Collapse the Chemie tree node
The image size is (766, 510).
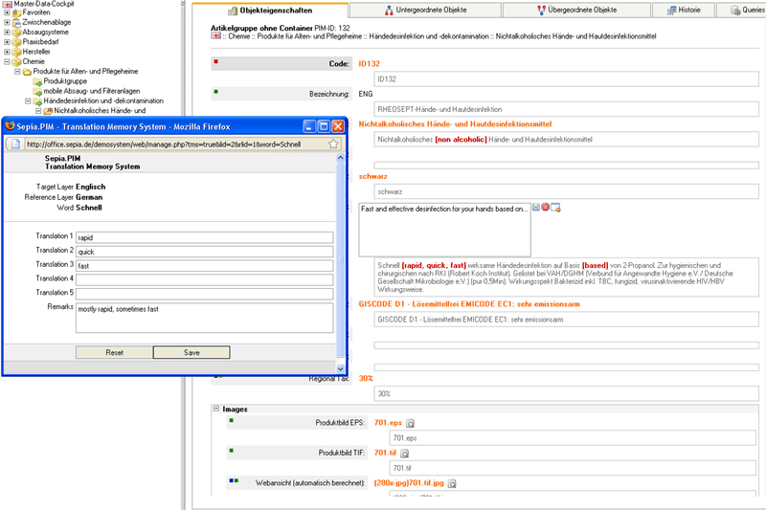coord(8,60)
